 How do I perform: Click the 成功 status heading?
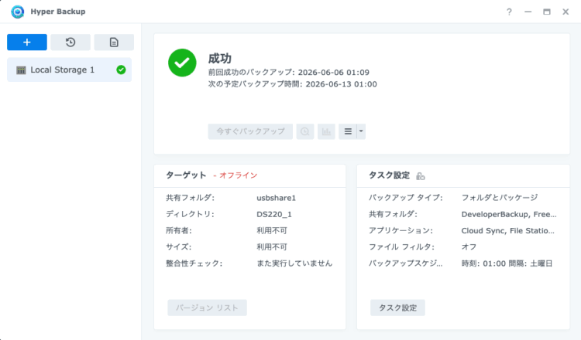click(x=220, y=59)
